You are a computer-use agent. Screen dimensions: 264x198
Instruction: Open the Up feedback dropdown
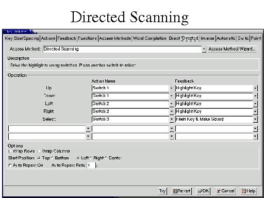(255, 88)
